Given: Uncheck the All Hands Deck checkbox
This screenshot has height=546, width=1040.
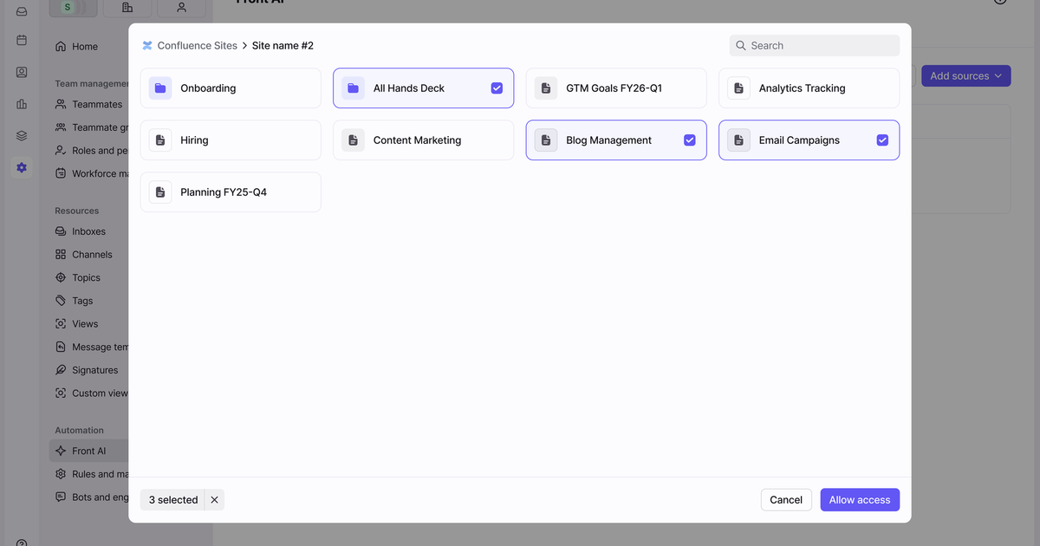Looking at the screenshot, I should click(x=497, y=88).
